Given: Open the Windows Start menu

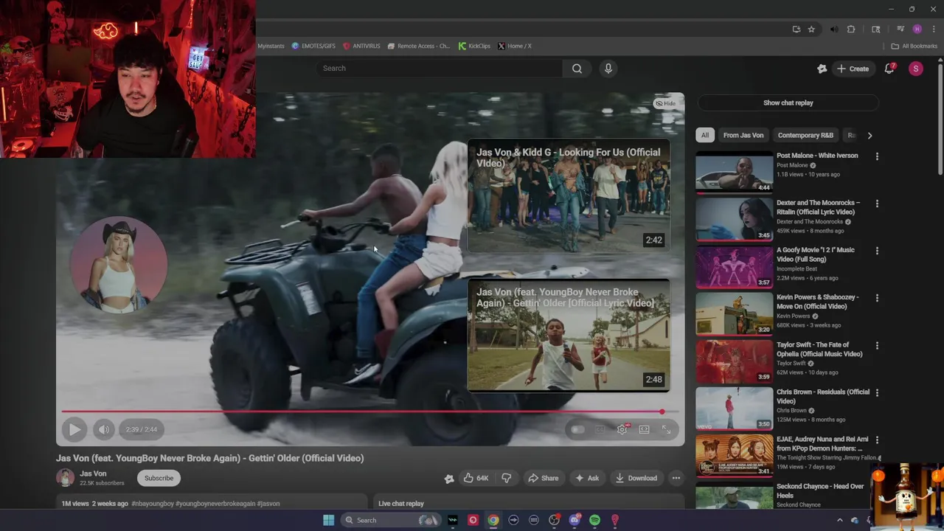Looking at the screenshot, I should tap(328, 520).
